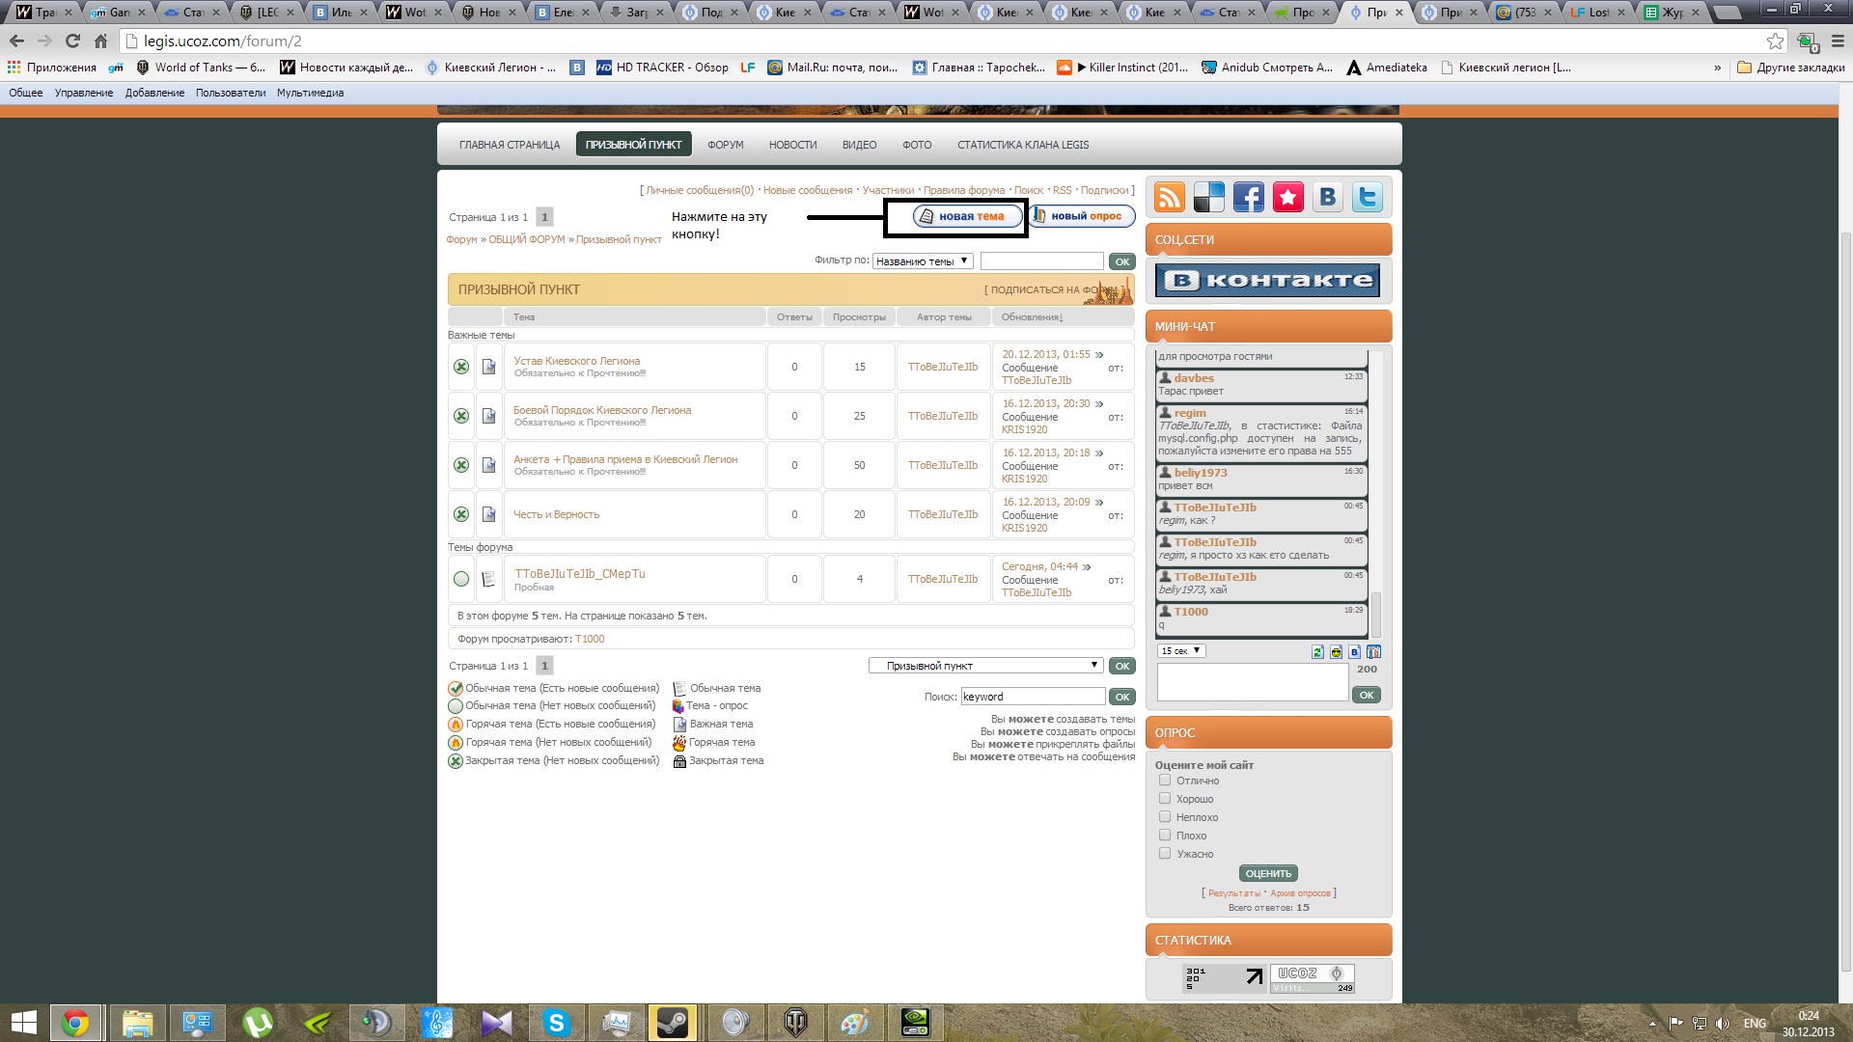The image size is (1853, 1042).
Task: Share via the VK 'B' icon
Action: 1327,197
